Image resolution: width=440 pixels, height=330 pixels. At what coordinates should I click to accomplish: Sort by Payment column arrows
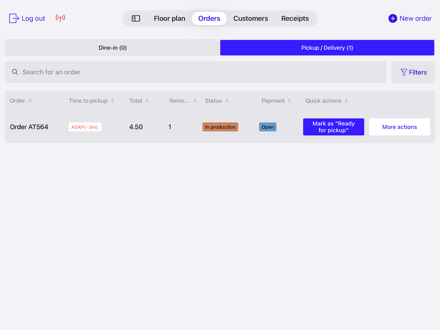(289, 101)
